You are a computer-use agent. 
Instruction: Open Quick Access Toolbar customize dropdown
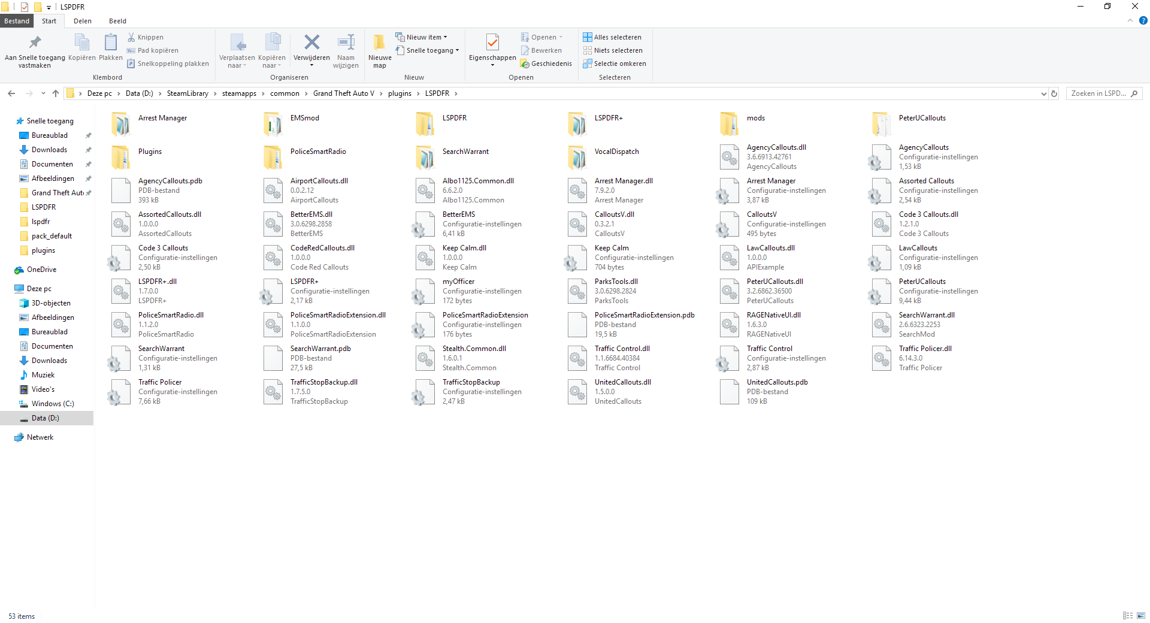tap(49, 7)
